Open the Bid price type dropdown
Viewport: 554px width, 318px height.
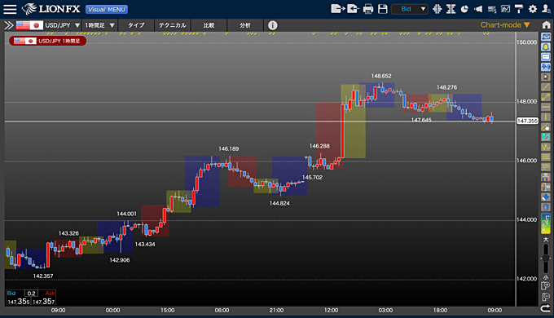tap(410, 9)
